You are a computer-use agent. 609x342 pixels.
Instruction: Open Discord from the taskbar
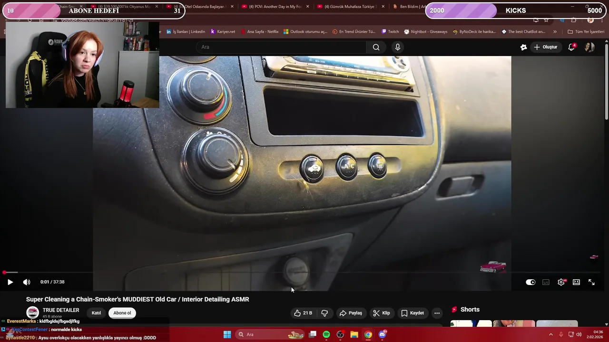(x=382, y=334)
